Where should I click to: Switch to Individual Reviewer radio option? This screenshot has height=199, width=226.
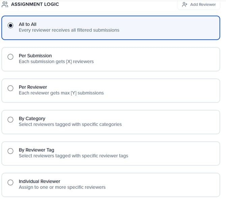(11, 183)
